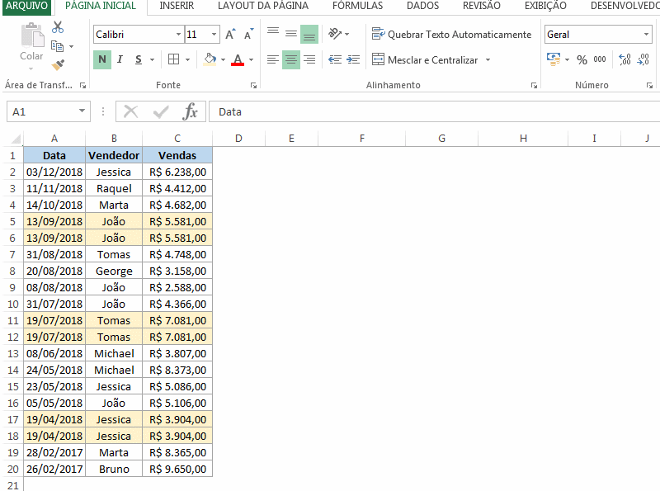Open the FÓRMULAS ribbon tab

point(357,6)
